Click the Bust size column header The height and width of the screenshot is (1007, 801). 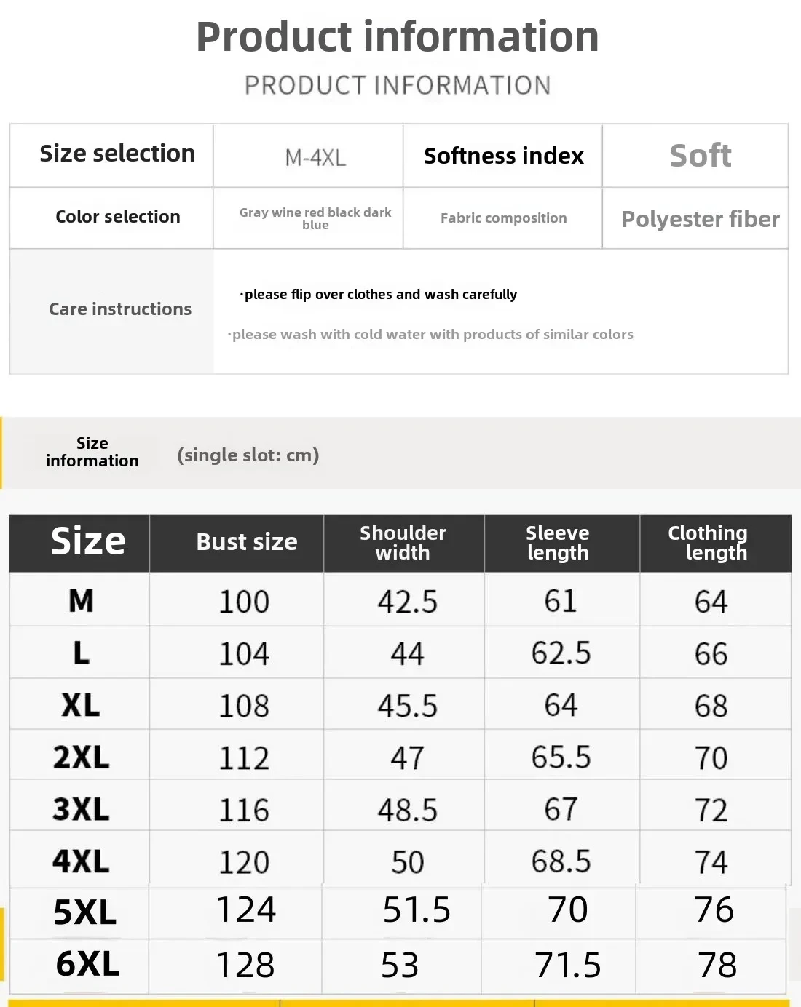click(247, 542)
